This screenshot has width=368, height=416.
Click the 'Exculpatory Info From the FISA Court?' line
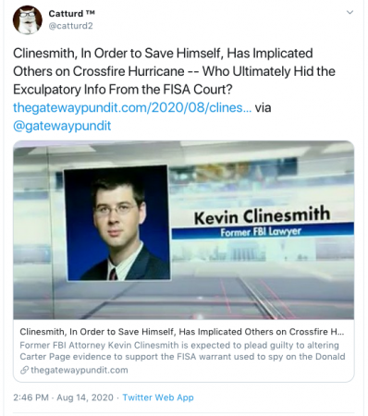click(123, 90)
